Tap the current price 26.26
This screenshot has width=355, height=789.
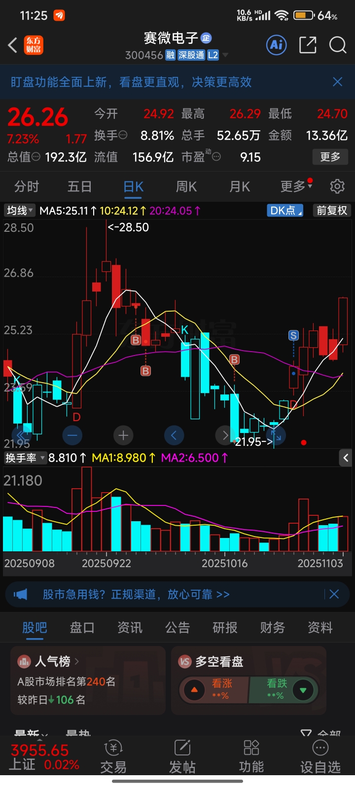pyautogui.click(x=37, y=117)
